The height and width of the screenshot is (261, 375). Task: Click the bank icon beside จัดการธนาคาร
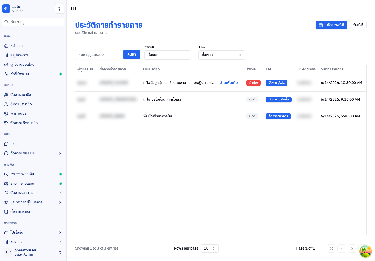[x=6, y=193]
